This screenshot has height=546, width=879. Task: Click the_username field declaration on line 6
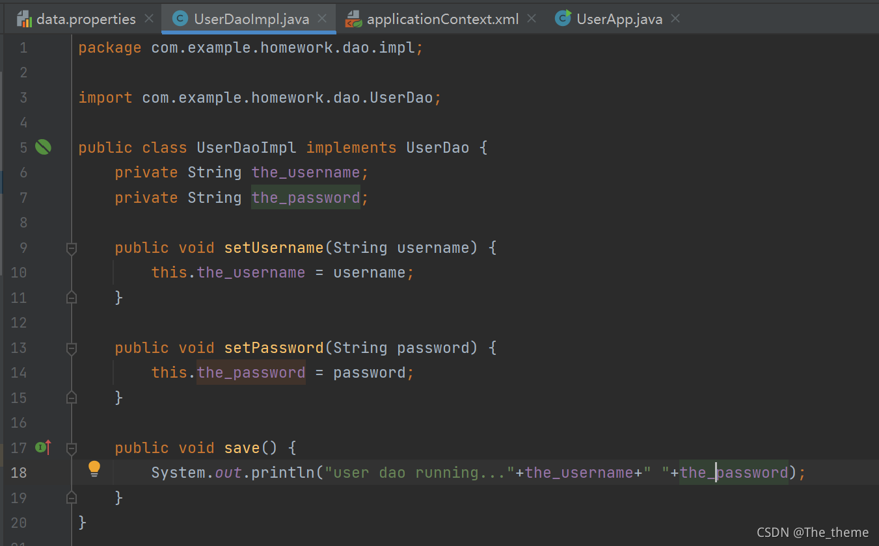coord(306,172)
